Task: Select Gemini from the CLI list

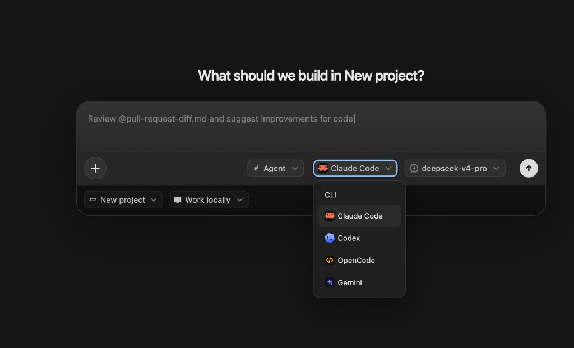Action: 359,282
